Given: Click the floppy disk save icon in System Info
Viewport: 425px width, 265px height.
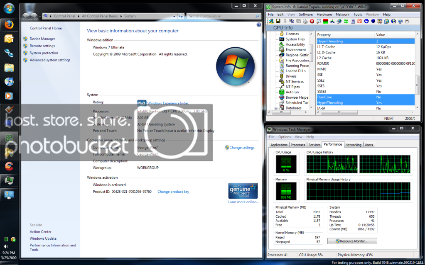Looking at the screenshot, I should (x=278, y=21).
